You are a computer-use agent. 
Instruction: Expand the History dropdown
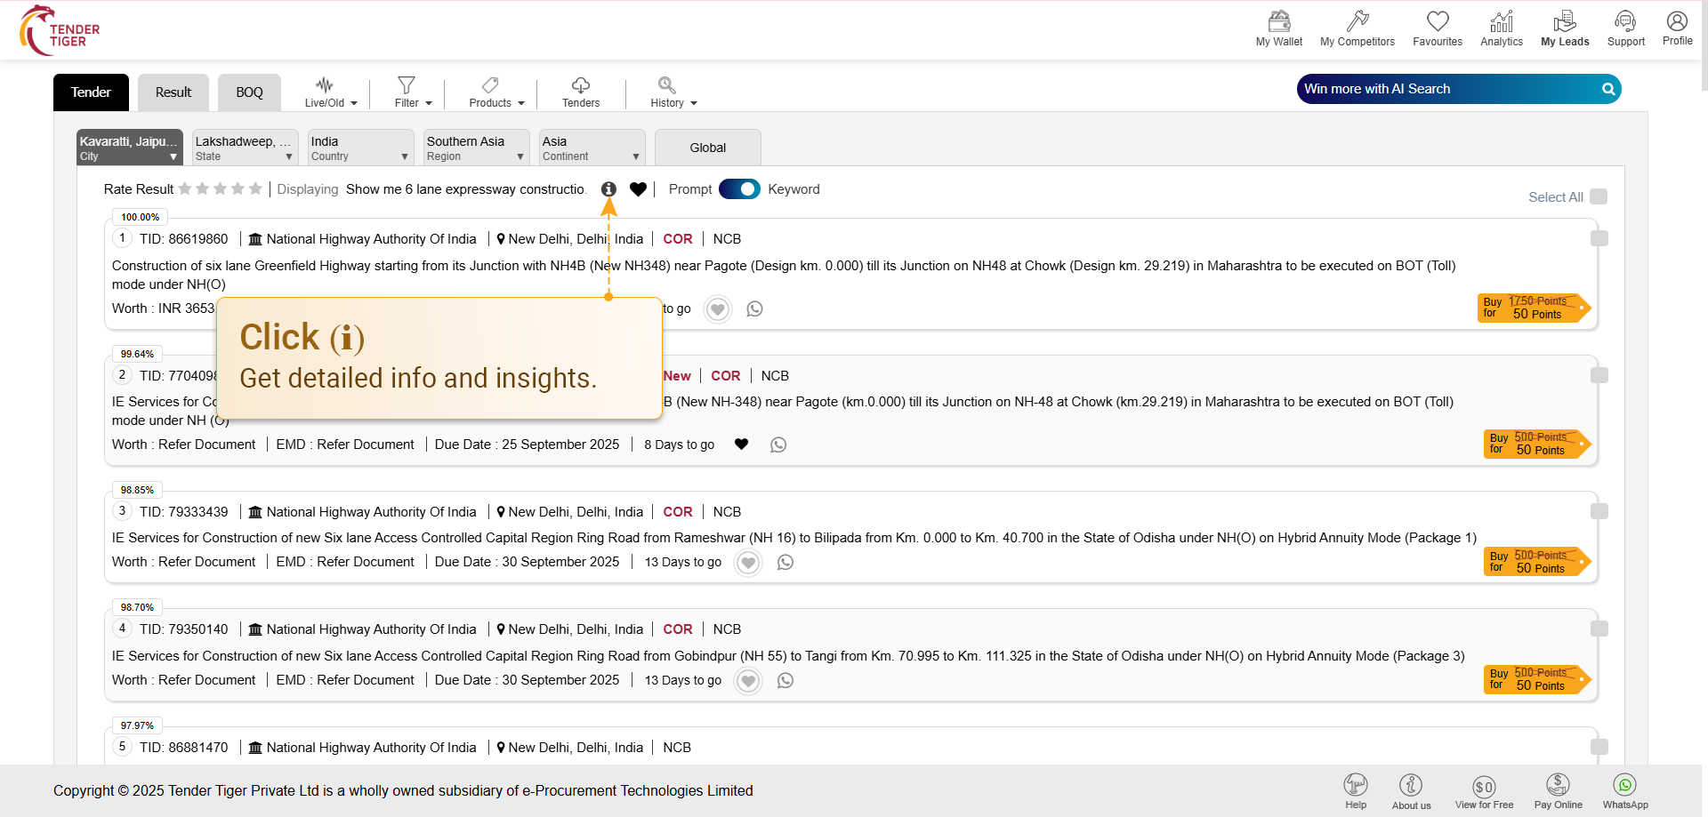click(673, 92)
